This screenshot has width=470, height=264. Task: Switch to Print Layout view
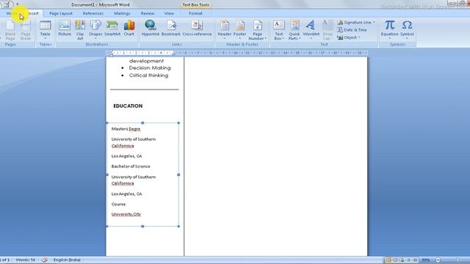(388, 260)
